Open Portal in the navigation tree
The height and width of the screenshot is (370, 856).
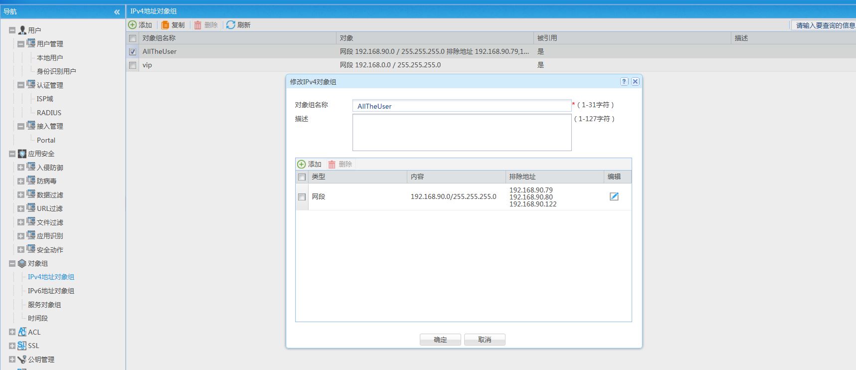[x=46, y=140]
